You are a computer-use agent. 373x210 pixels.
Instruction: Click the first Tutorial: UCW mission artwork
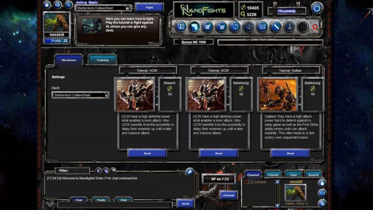tap(135, 95)
